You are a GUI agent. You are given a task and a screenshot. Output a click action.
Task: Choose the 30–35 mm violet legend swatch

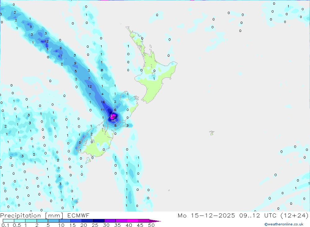[110, 221]
